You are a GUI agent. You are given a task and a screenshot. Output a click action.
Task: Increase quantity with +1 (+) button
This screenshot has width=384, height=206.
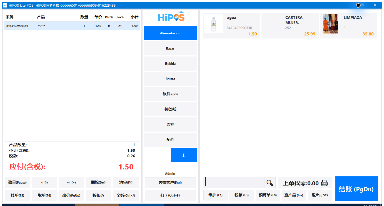pyautogui.click(x=71, y=182)
